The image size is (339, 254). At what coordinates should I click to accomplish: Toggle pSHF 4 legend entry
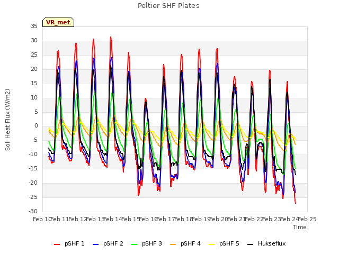coord(185,243)
